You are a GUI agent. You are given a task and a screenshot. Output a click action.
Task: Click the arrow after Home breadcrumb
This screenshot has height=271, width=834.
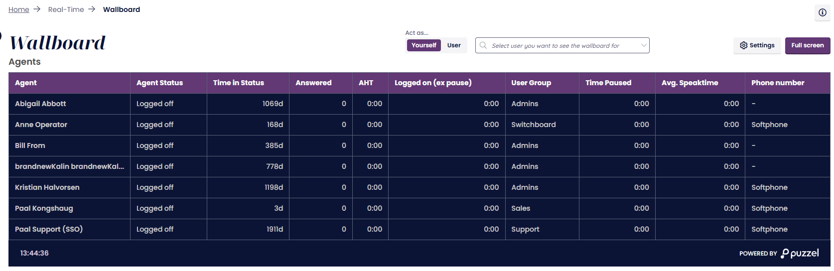(x=37, y=9)
